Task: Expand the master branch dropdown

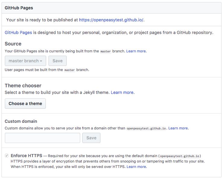Action: pyautogui.click(x=25, y=61)
